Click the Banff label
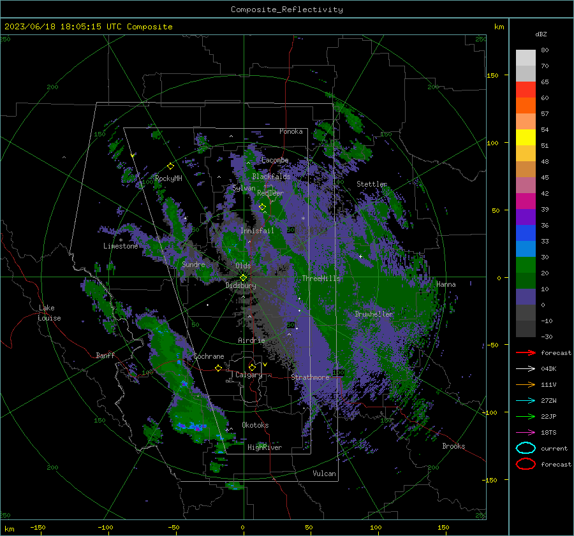The width and height of the screenshot is (574, 536). (x=105, y=355)
